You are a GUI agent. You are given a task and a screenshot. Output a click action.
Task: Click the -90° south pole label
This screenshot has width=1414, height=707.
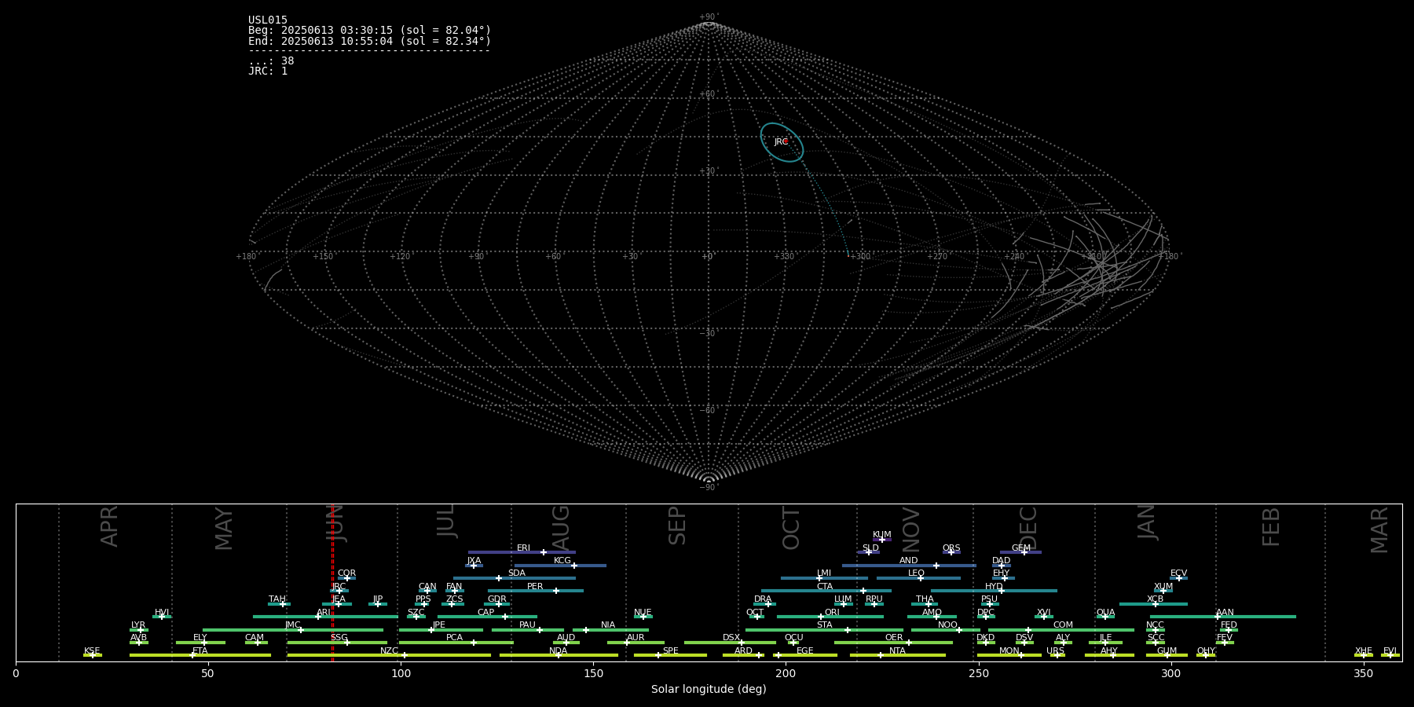(x=709, y=487)
